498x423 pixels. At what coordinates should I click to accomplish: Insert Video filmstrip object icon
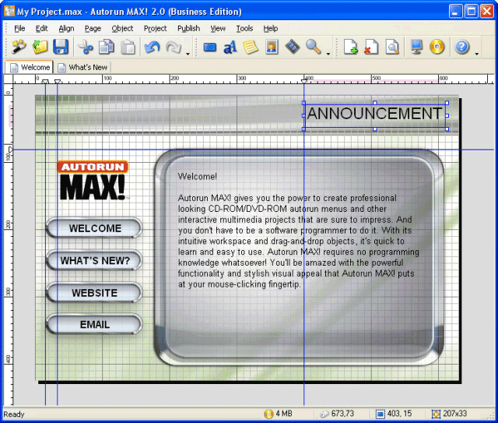click(x=293, y=47)
